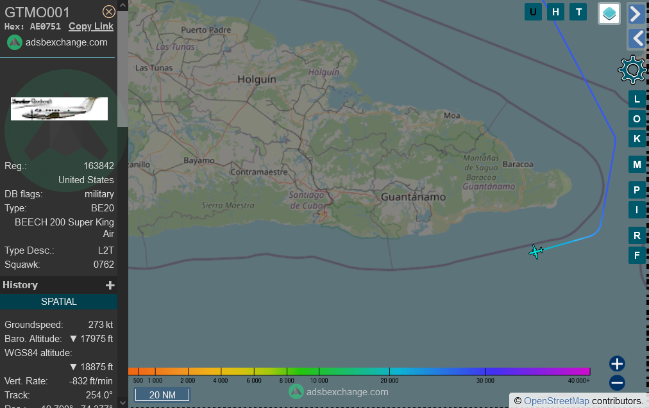Close the GTMO001 aircraft info panel
This screenshot has width=649, height=408.
(109, 12)
